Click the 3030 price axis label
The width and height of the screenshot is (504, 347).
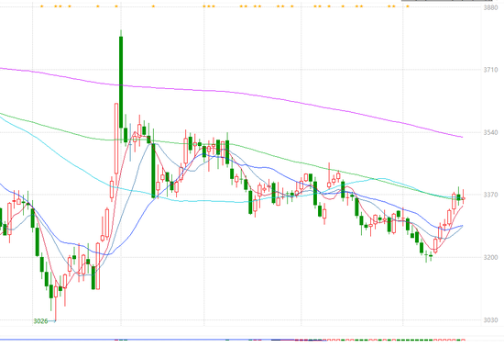pos(490,320)
